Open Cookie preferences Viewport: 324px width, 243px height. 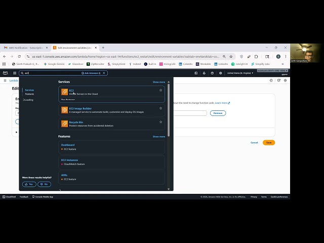pyautogui.click(x=279, y=197)
